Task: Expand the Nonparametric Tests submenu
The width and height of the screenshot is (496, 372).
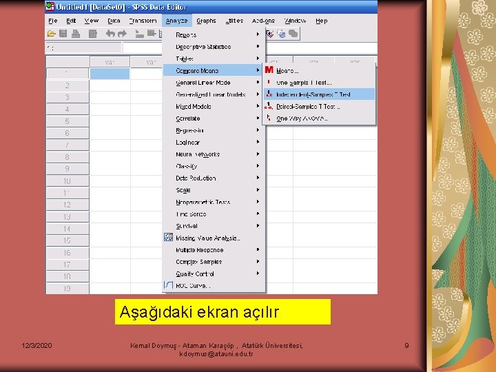Action: [214, 202]
